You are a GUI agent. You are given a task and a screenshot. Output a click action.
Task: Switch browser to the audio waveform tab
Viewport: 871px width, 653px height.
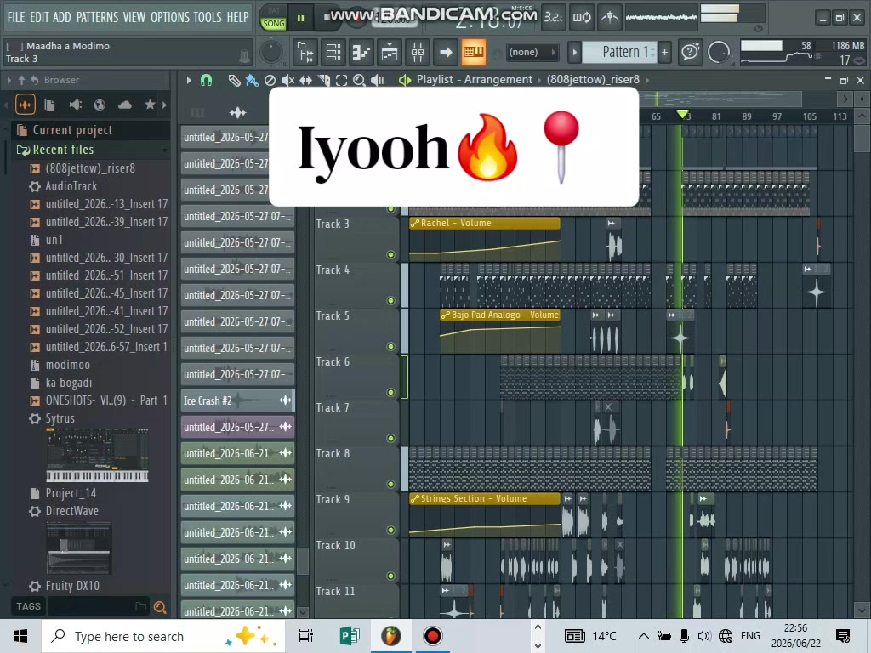pos(25,105)
